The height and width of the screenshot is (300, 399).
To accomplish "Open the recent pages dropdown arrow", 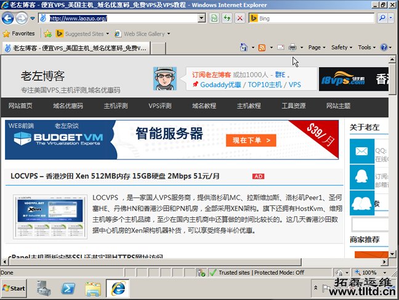I will pos(33,18).
